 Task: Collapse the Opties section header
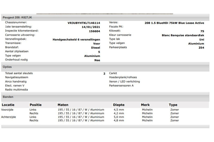7,67
